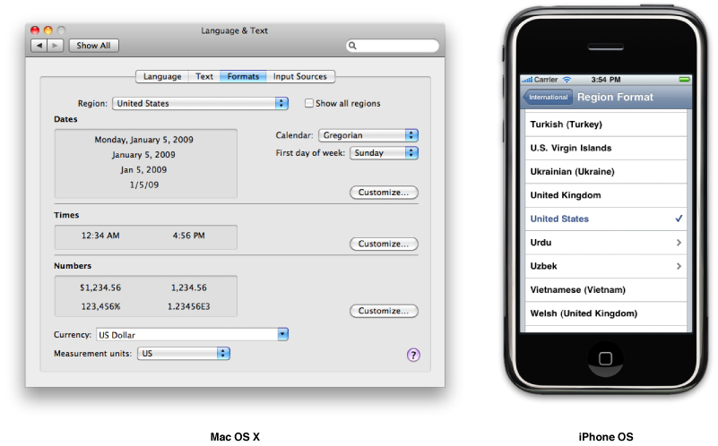The image size is (718, 446).
Task: Click Customize button in the Dates section
Action: click(x=384, y=193)
